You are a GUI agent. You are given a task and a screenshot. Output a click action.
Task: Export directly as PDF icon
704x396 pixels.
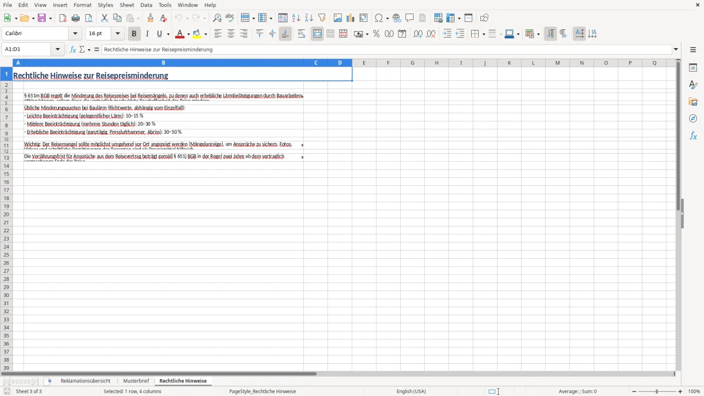[x=63, y=18]
